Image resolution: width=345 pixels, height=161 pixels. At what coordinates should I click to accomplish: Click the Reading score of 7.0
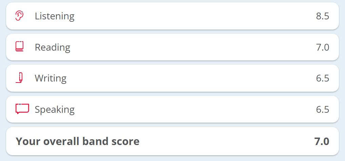pos(322,47)
